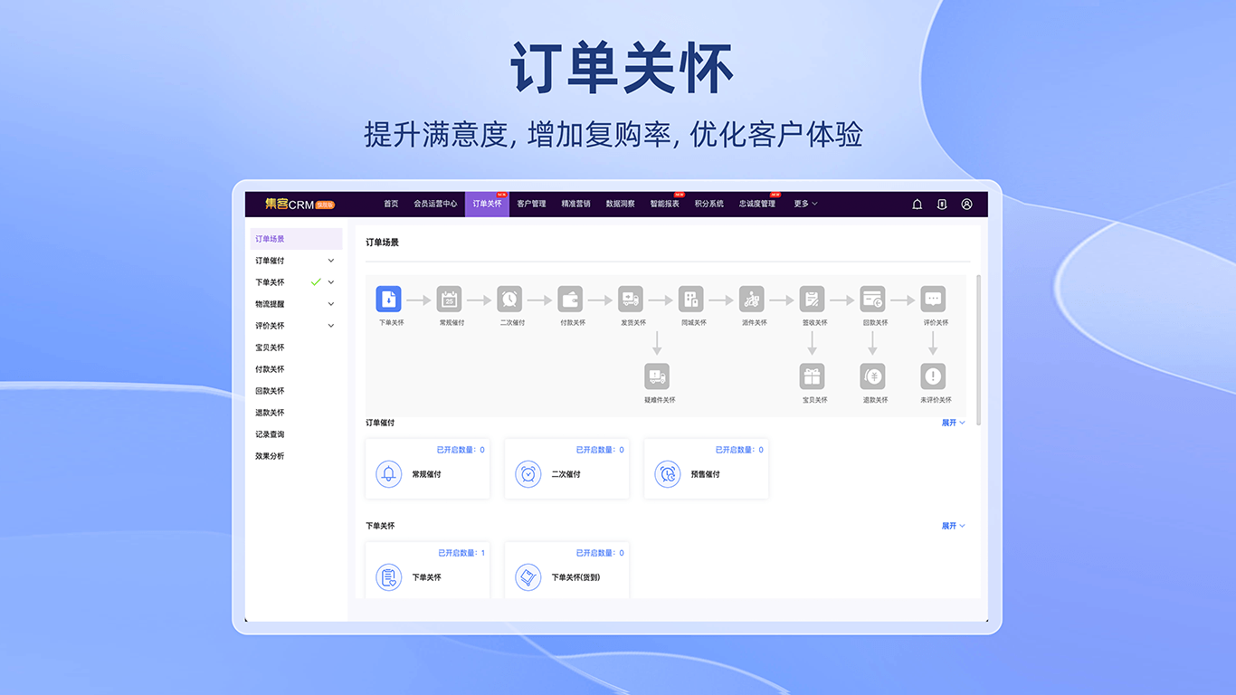Select the 派件关怀 courier flow icon
Viewport: 1236px width, 695px height.
click(x=752, y=299)
